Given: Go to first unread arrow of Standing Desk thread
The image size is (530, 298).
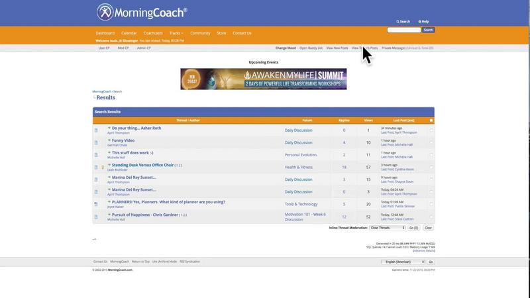Looking at the screenshot, I should [109, 165].
